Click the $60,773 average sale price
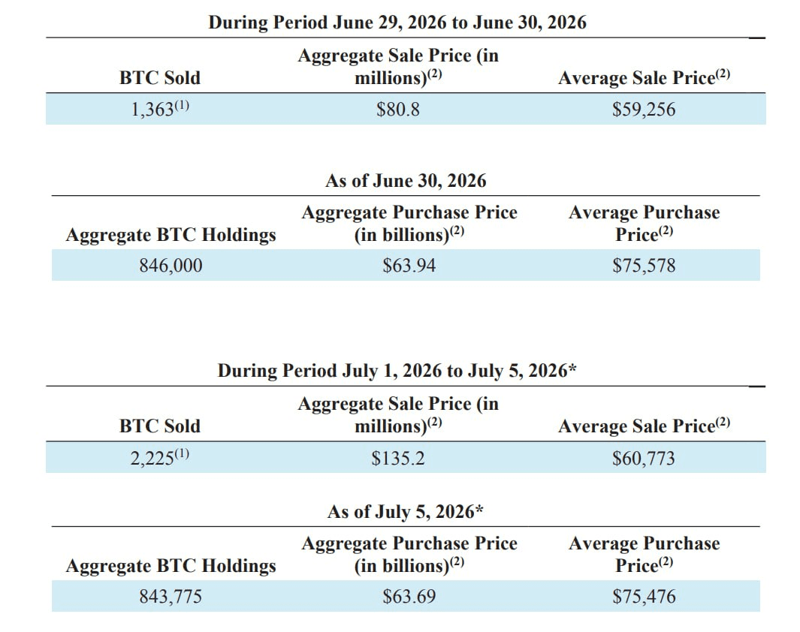The height and width of the screenshot is (632, 800). pos(643,458)
